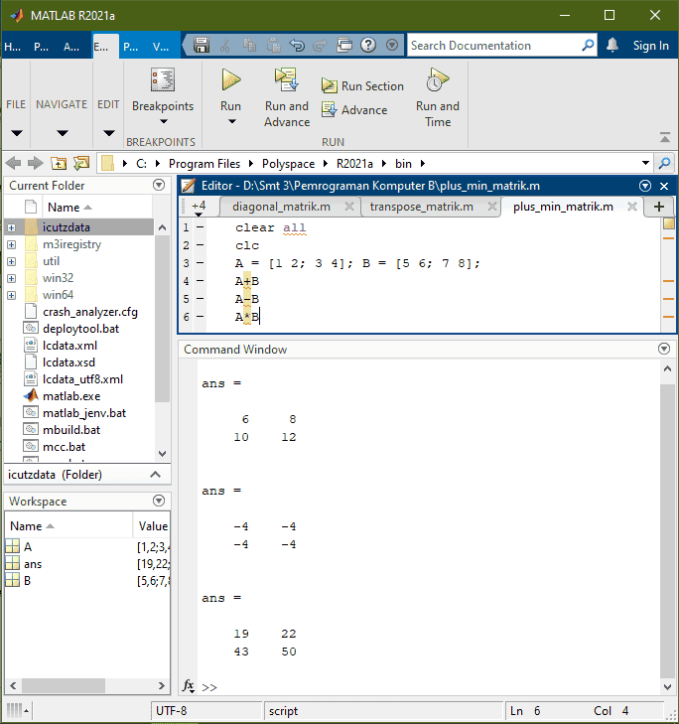Click the green Run play icon
Screen dimensions: 679x724
pyautogui.click(x=230, y=79)
